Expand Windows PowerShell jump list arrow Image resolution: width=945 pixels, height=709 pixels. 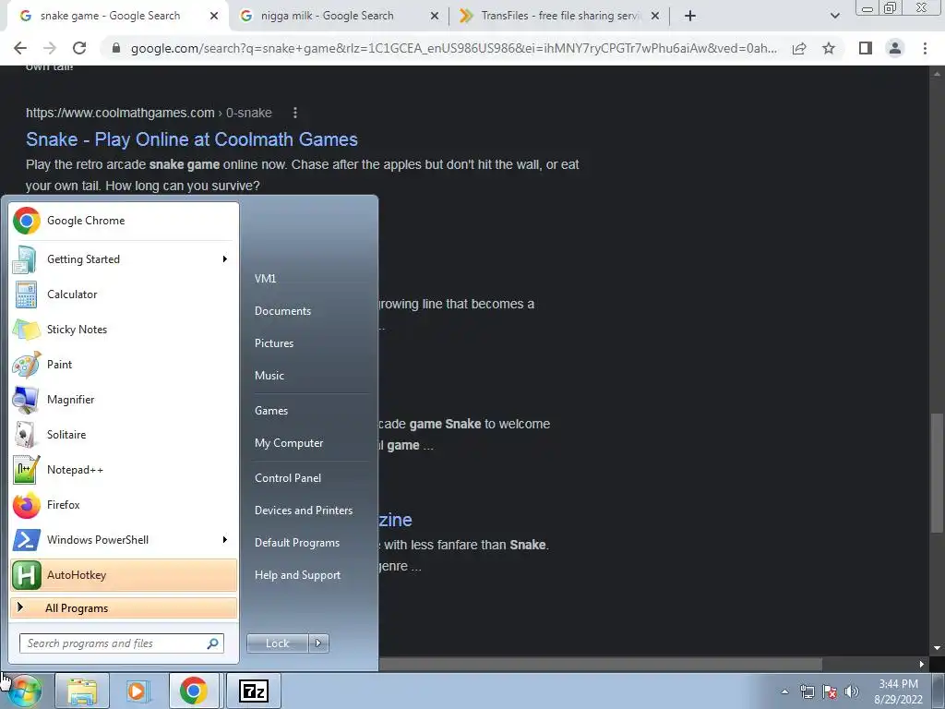point(225,539)
